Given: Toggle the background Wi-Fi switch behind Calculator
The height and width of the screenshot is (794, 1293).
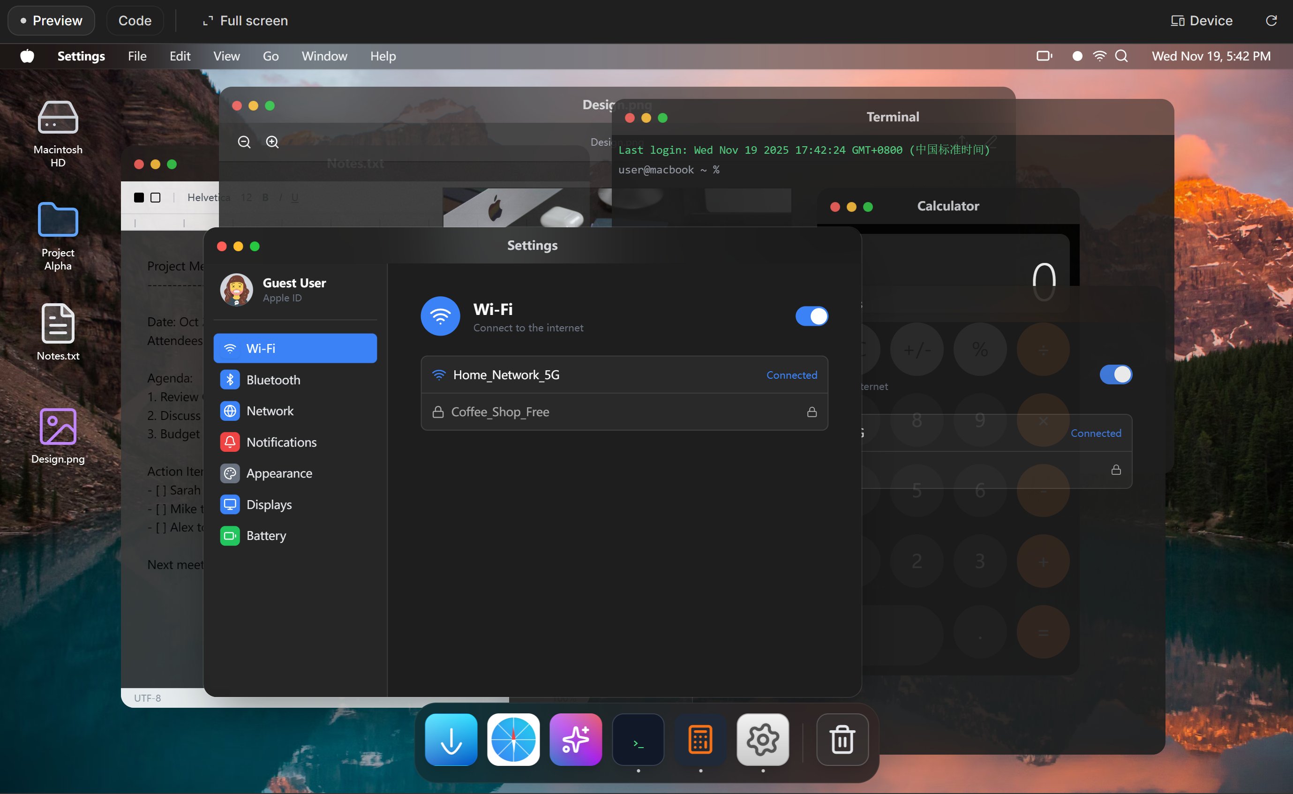Looking at the screenshot, I should pyautogui.click(x=1115, y=375).
